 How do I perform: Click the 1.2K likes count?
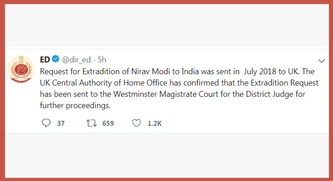pyautogui.click(x=155, y=123)
